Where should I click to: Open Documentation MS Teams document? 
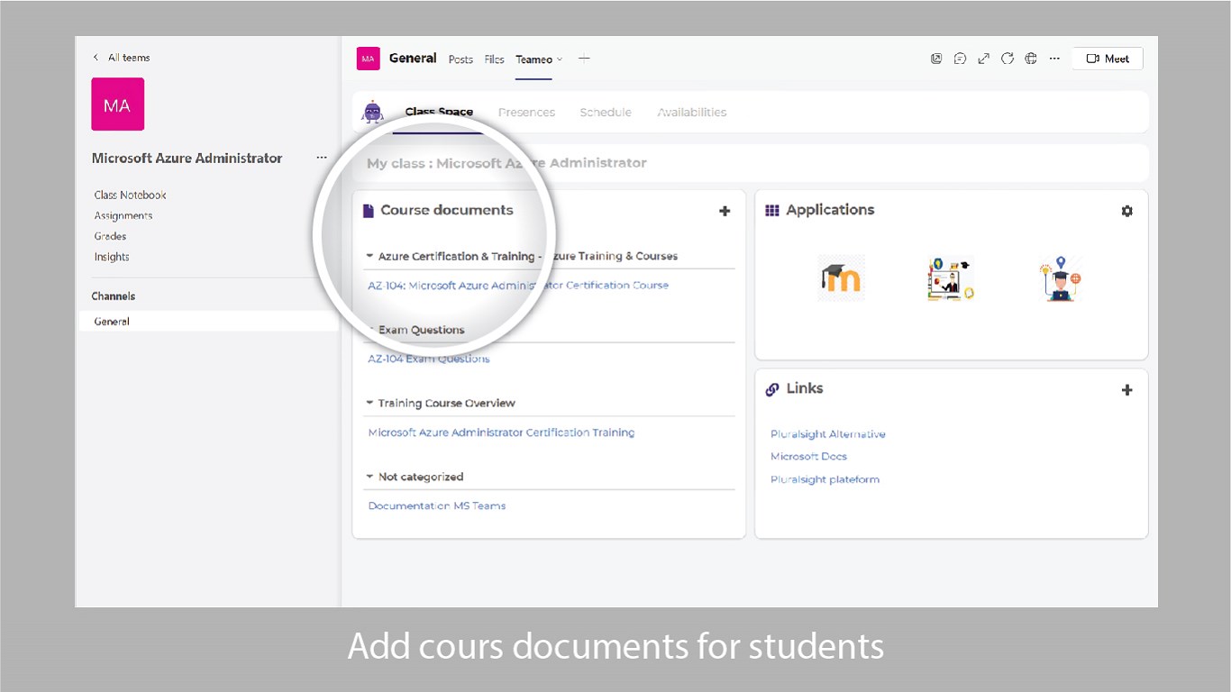437,505
